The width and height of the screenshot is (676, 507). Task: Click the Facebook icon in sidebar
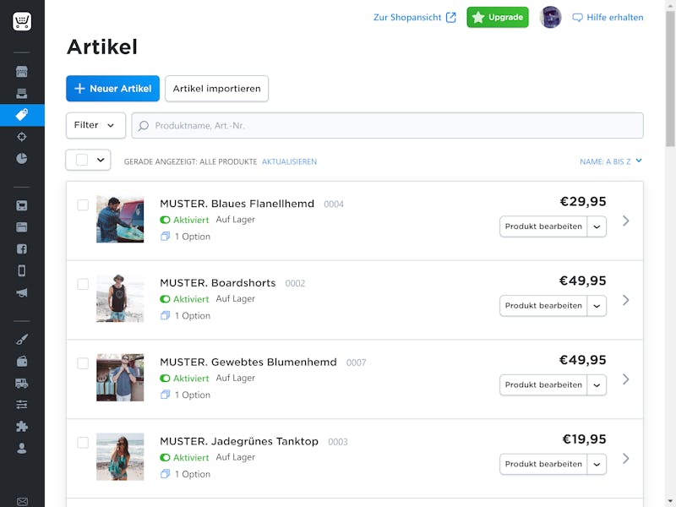coord(22,248)
